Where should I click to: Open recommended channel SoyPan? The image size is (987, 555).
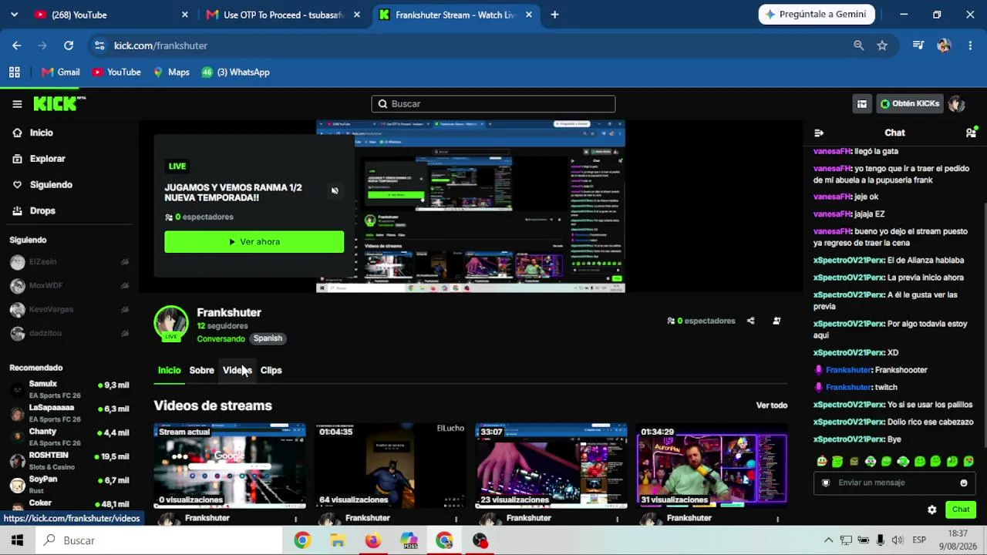[x=69, y=485]
